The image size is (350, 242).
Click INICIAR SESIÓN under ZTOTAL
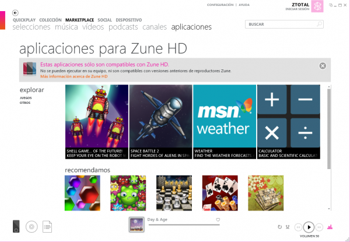point(297,9)
